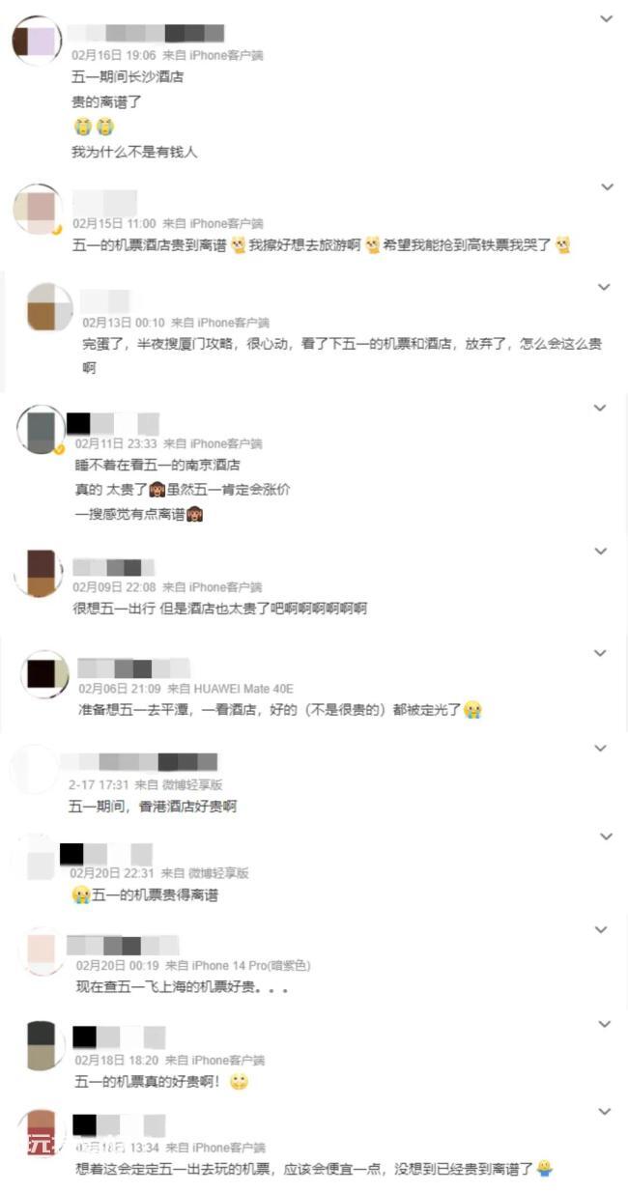Open the chevron dropdown on the 南京酒店 post
This screenshot has width=628, height=1192.
click(600, 408)
